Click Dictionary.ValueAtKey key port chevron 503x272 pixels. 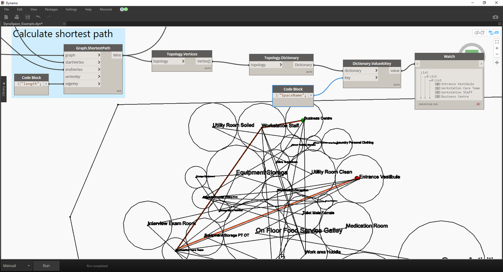[x=376, y=78]
